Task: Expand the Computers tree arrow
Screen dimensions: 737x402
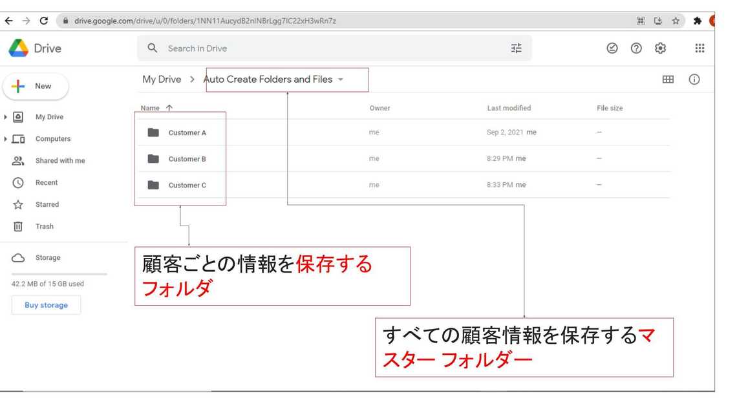Action: click(x=6, y=139)
